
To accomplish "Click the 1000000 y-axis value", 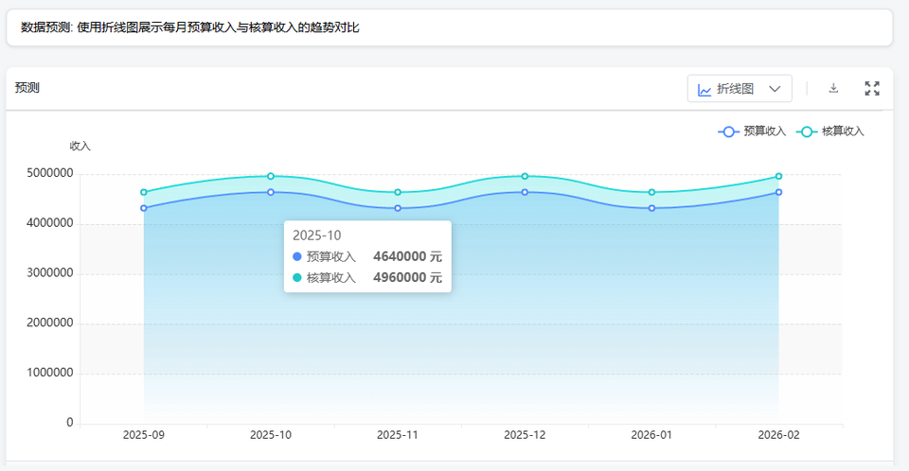I will tap(50, 373).
